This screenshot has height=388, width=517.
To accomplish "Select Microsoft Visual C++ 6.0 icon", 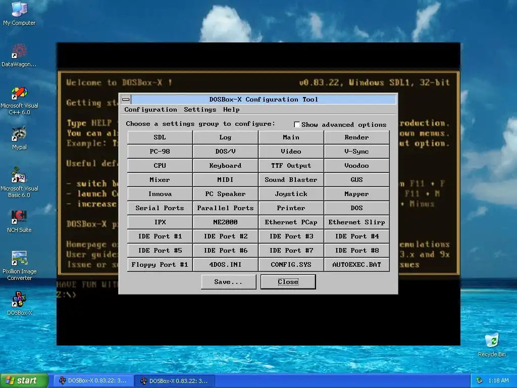I will (x=19, y=101).
